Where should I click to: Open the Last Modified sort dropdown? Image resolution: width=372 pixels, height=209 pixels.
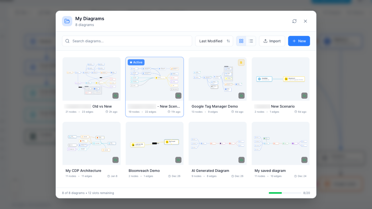pyautogui.click(x=210, y=41)
